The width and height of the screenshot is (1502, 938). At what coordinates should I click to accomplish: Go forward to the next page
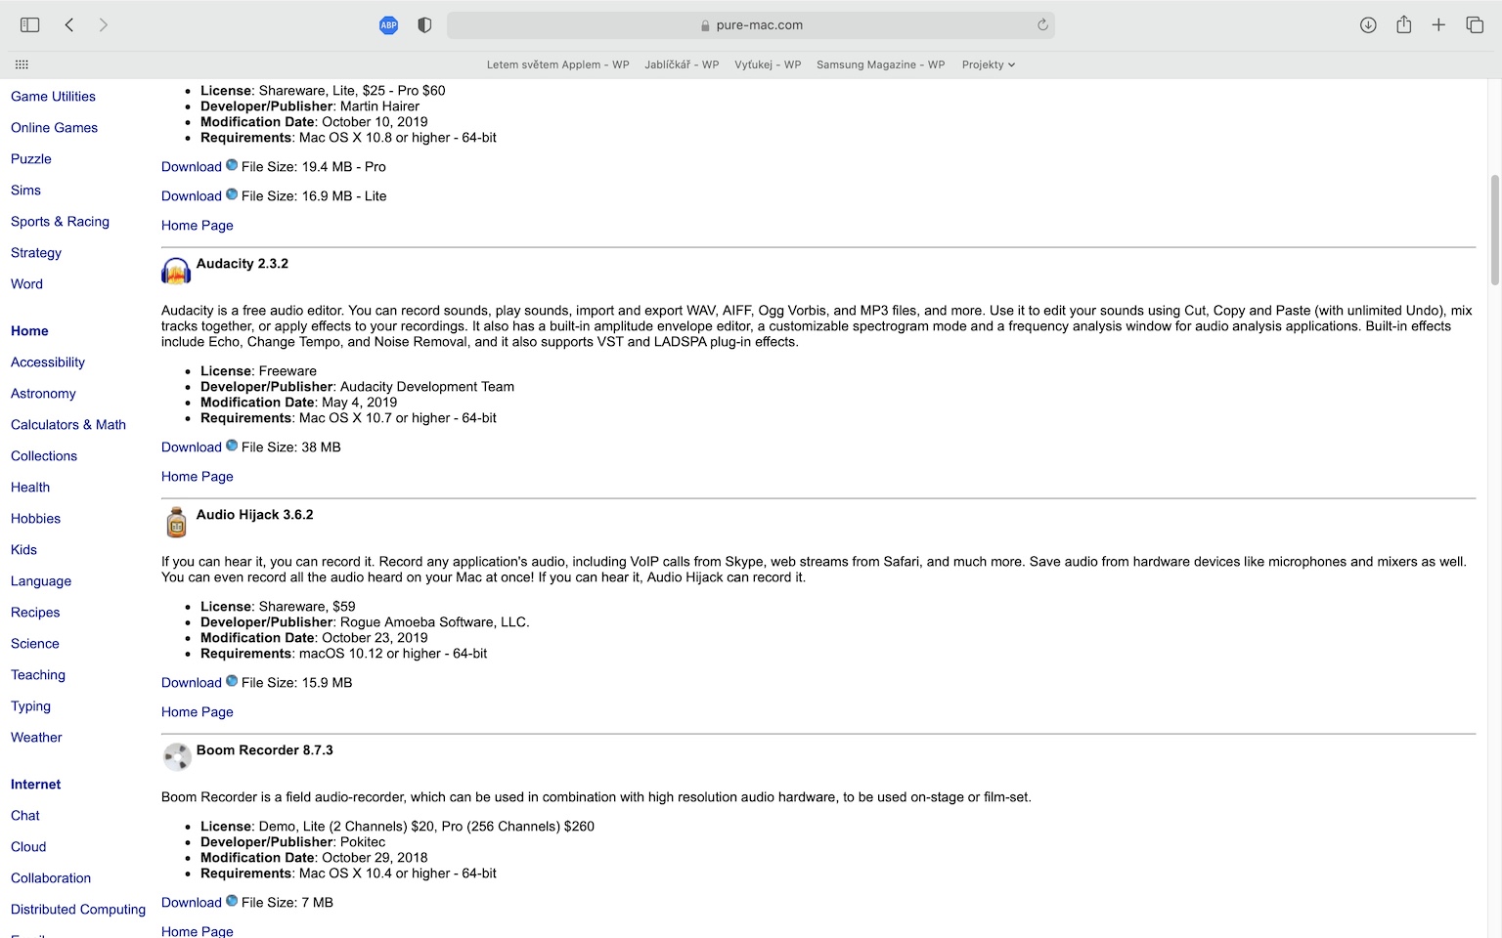(104, 24)
